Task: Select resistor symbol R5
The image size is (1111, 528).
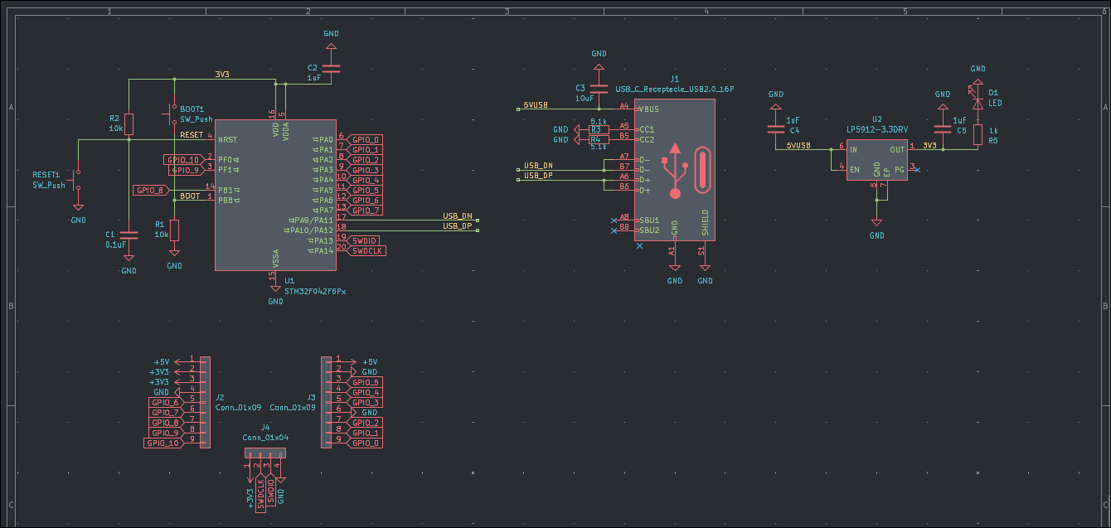Action: pos(978,134)
